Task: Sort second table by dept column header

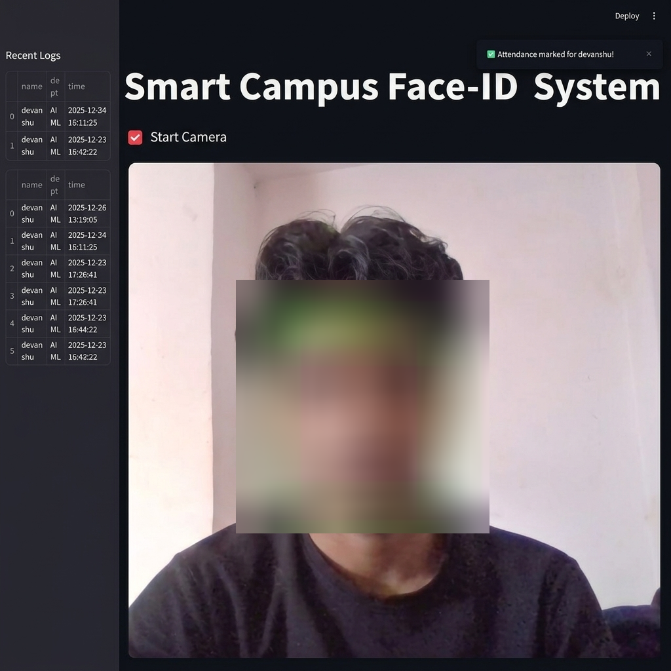Action: (x=56, y=185)
